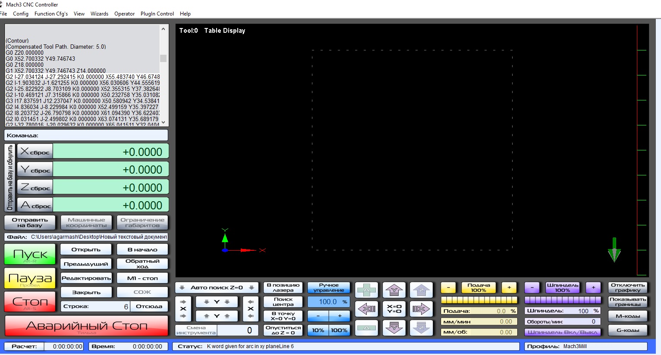This screenshot has height=355, width=661.
Task: Increase feed rate with yellow plus
Action: (509, 287)
